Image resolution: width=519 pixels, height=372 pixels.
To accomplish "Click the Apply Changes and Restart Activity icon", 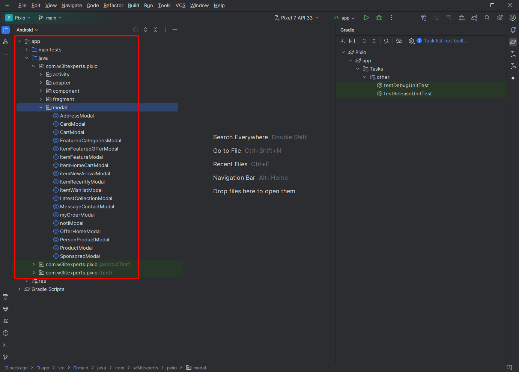I will [x=436, y=18].
